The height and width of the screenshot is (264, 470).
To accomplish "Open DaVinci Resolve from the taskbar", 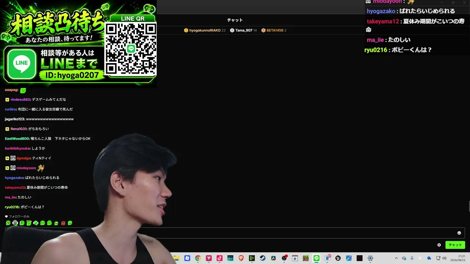I will pyautogui.click(x=274, y=258).
